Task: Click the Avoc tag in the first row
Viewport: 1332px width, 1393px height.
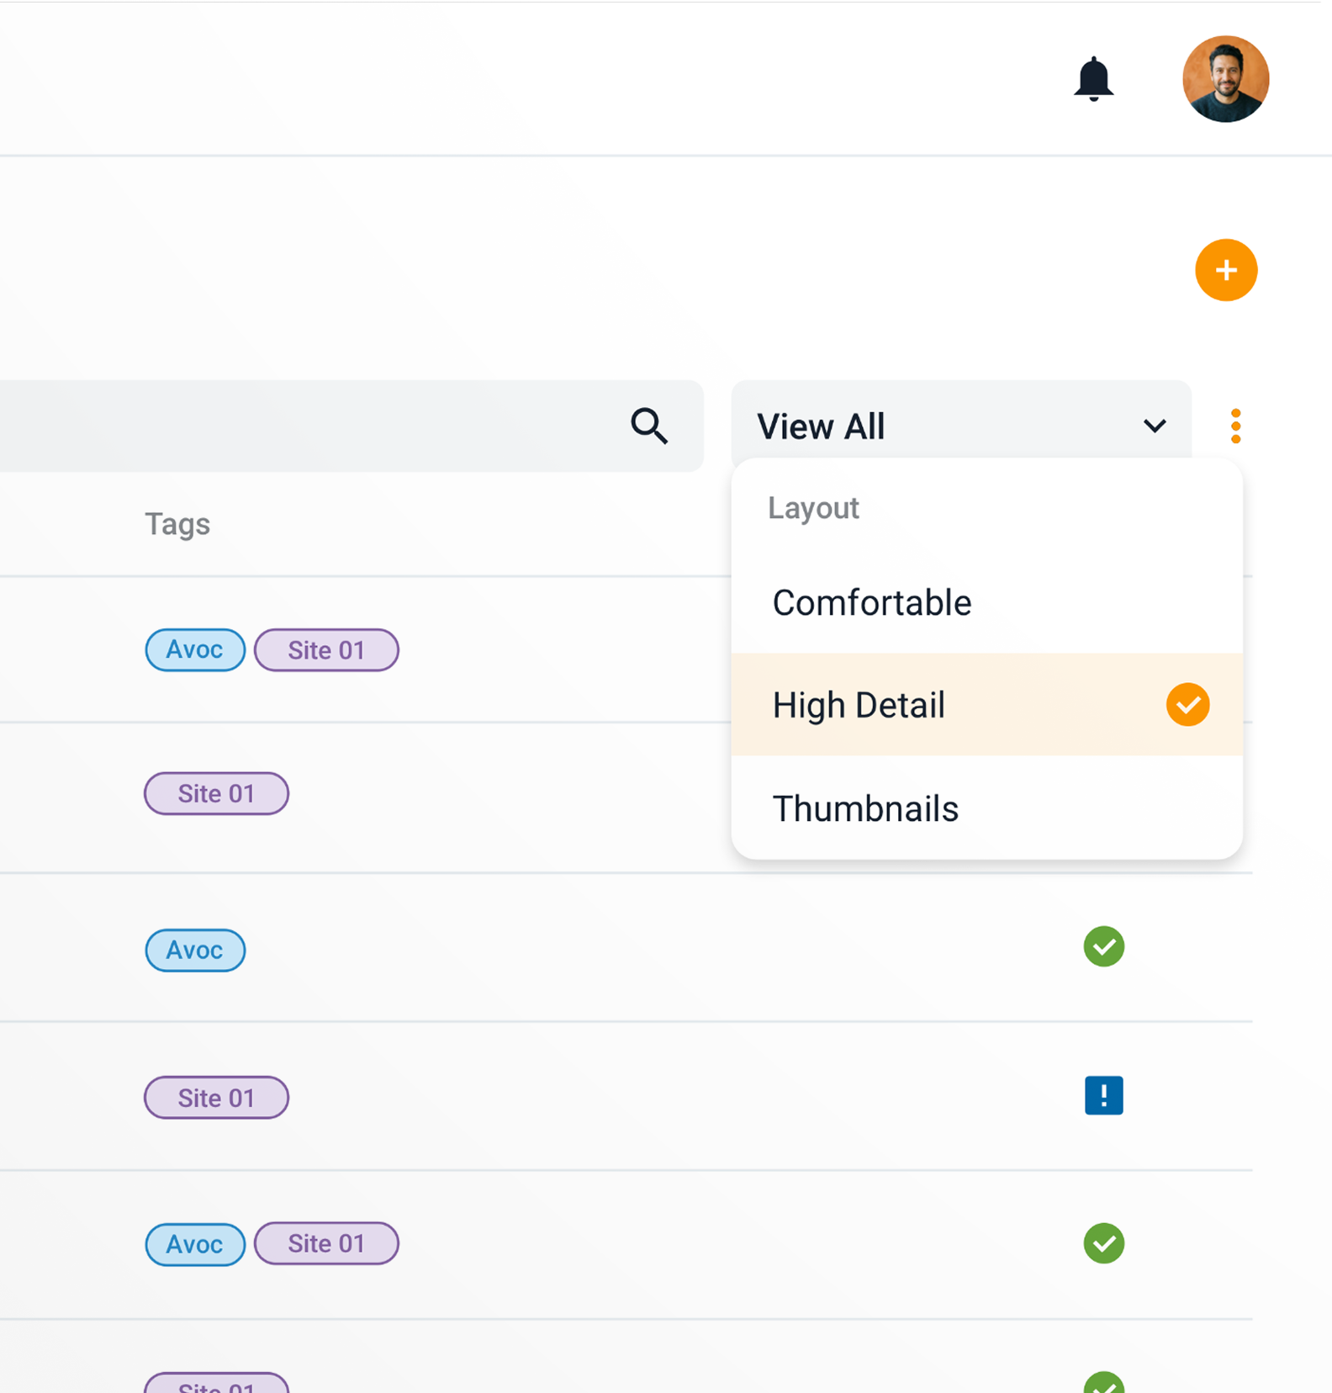Action: (x=195, y=649)
